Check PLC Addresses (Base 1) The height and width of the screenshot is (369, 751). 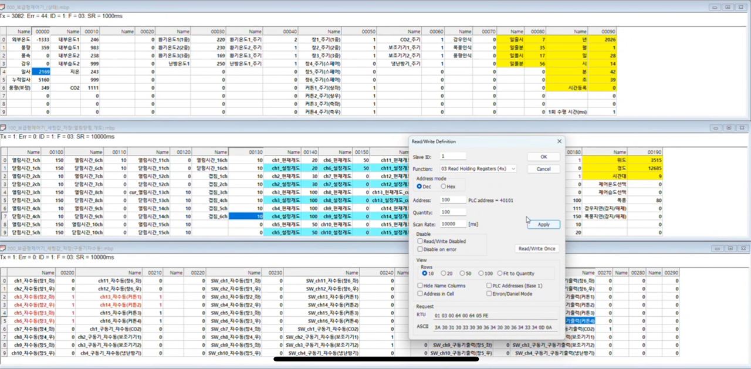tap(514, 286)
